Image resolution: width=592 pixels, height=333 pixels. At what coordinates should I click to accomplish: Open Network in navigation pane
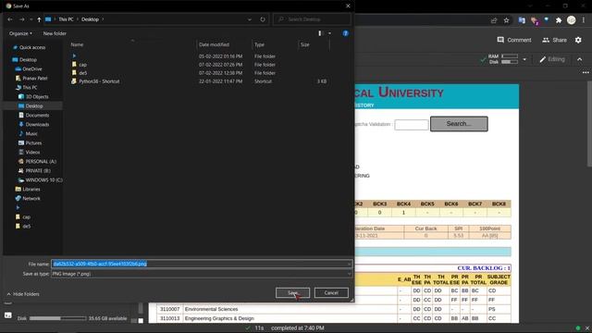click(31, 199)
